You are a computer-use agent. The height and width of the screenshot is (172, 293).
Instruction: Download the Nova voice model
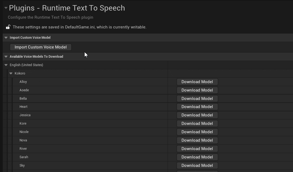tap(197, 140)
